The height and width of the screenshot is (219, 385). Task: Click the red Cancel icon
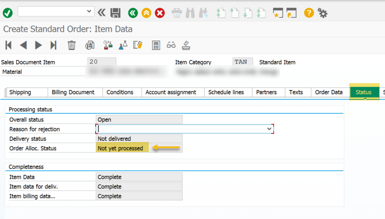(160, 12)
